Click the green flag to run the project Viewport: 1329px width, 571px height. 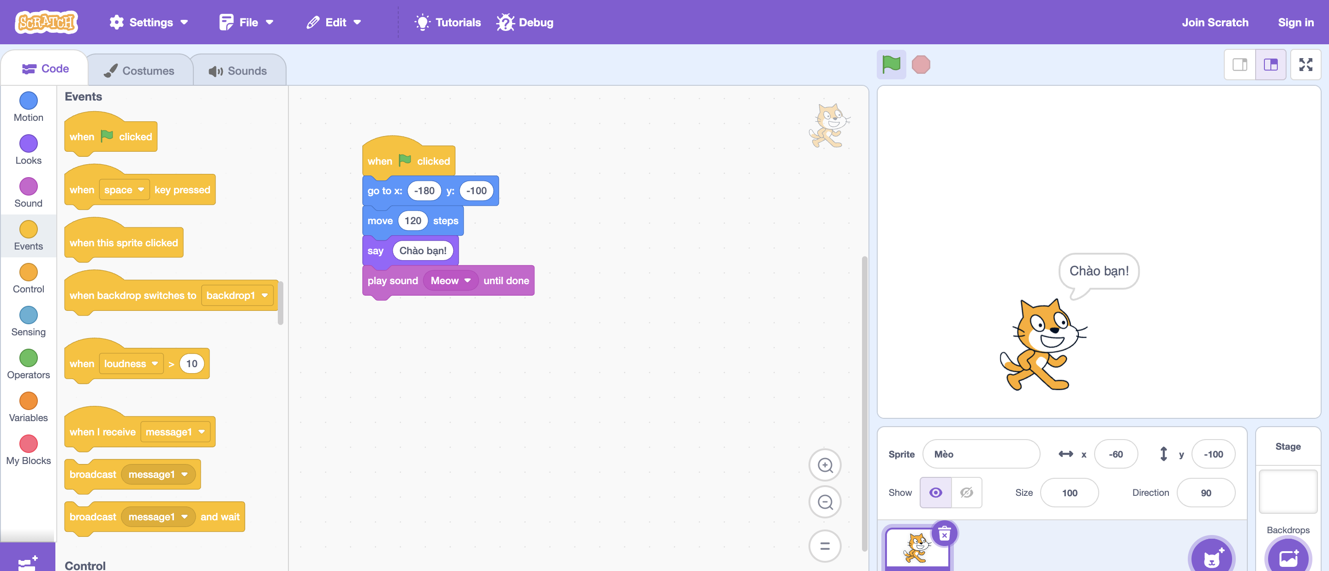pyautogui.click(x=891, y=65)
